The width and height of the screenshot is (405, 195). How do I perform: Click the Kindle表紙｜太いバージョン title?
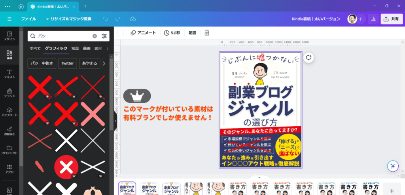tap(316, 19)
